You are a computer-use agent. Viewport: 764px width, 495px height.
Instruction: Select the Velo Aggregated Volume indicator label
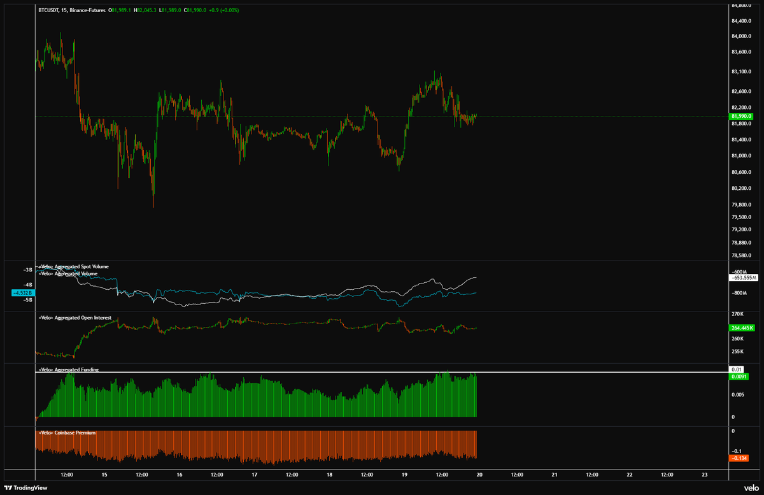tap(67, 273)
